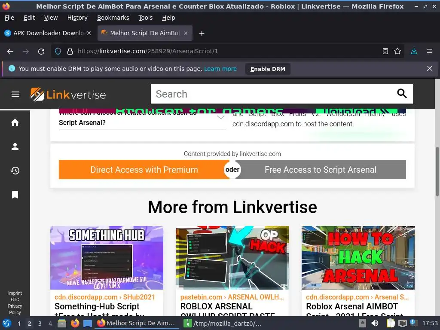
Task: Switch to workspace 3
Action: coord(40,324)
